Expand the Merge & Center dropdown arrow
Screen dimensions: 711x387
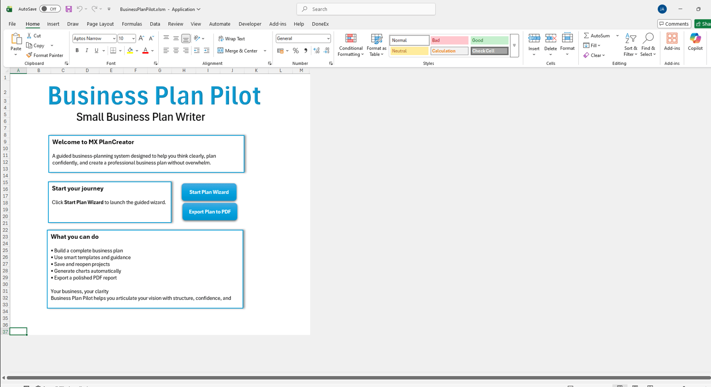coord(265,51)
